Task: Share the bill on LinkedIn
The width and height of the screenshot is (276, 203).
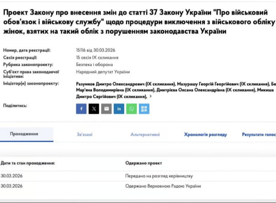Action: click(119, 109)
